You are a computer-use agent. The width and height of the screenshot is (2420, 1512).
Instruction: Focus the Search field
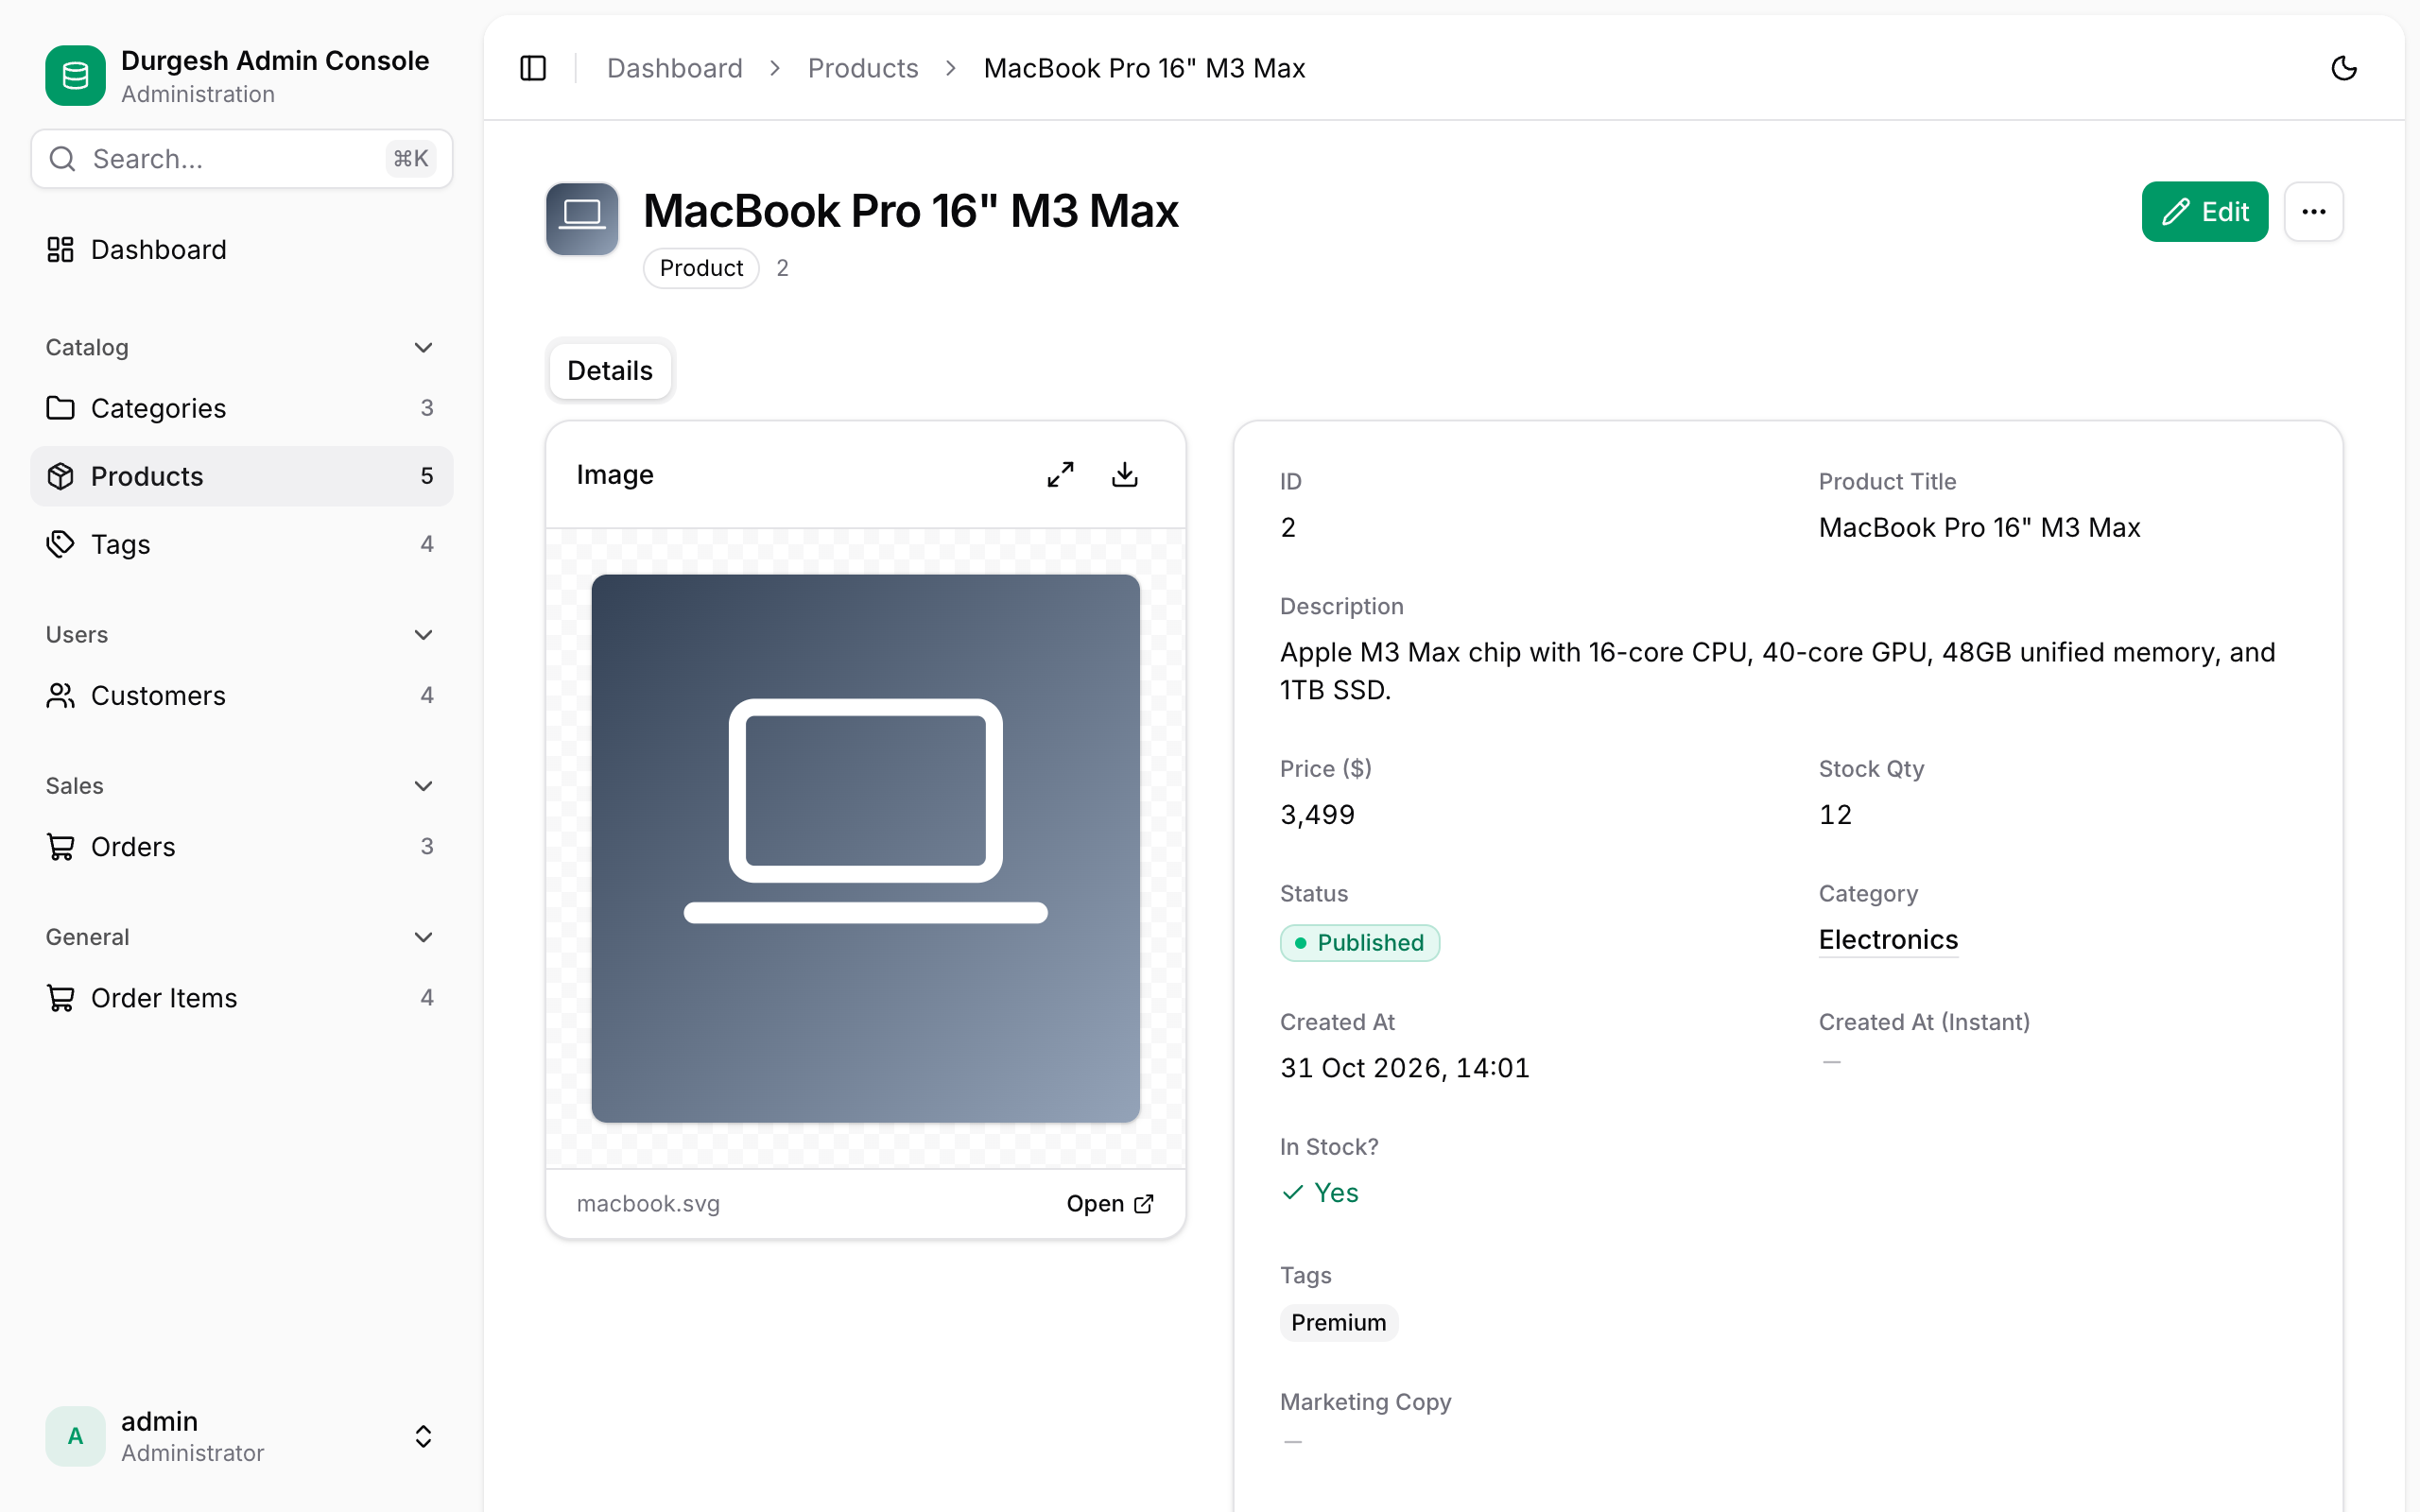pyautogui.click(x=241, y=159)
